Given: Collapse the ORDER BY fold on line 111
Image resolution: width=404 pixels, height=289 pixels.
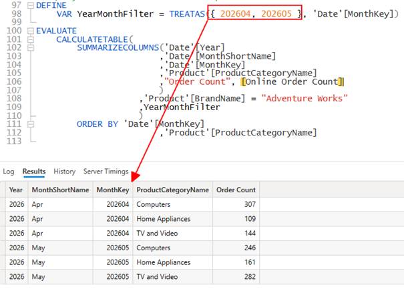Looking at the screenshot, I should (31, 124).
